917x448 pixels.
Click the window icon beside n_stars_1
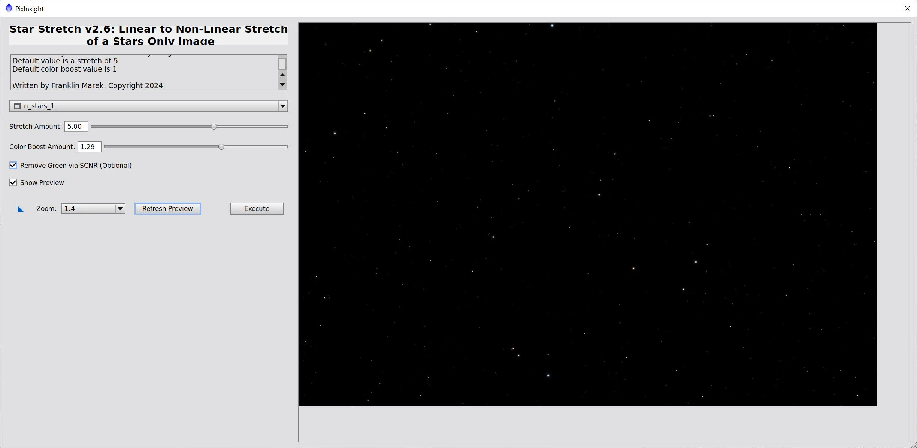(17, 106)
